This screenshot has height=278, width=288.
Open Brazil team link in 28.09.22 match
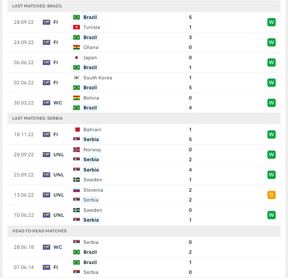[x=90, y=17]
